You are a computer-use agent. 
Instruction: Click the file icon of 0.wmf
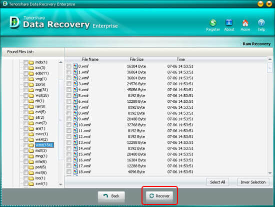pyautogui.click(x=75, y=66)
